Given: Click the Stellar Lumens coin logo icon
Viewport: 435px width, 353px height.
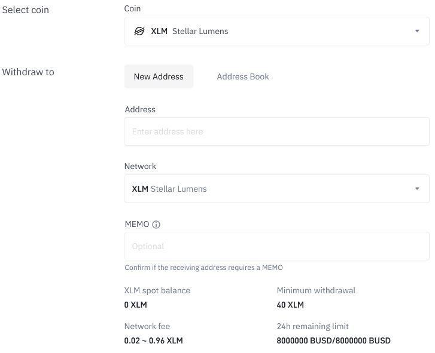Looking at the screenshot, I should point(139,31).
